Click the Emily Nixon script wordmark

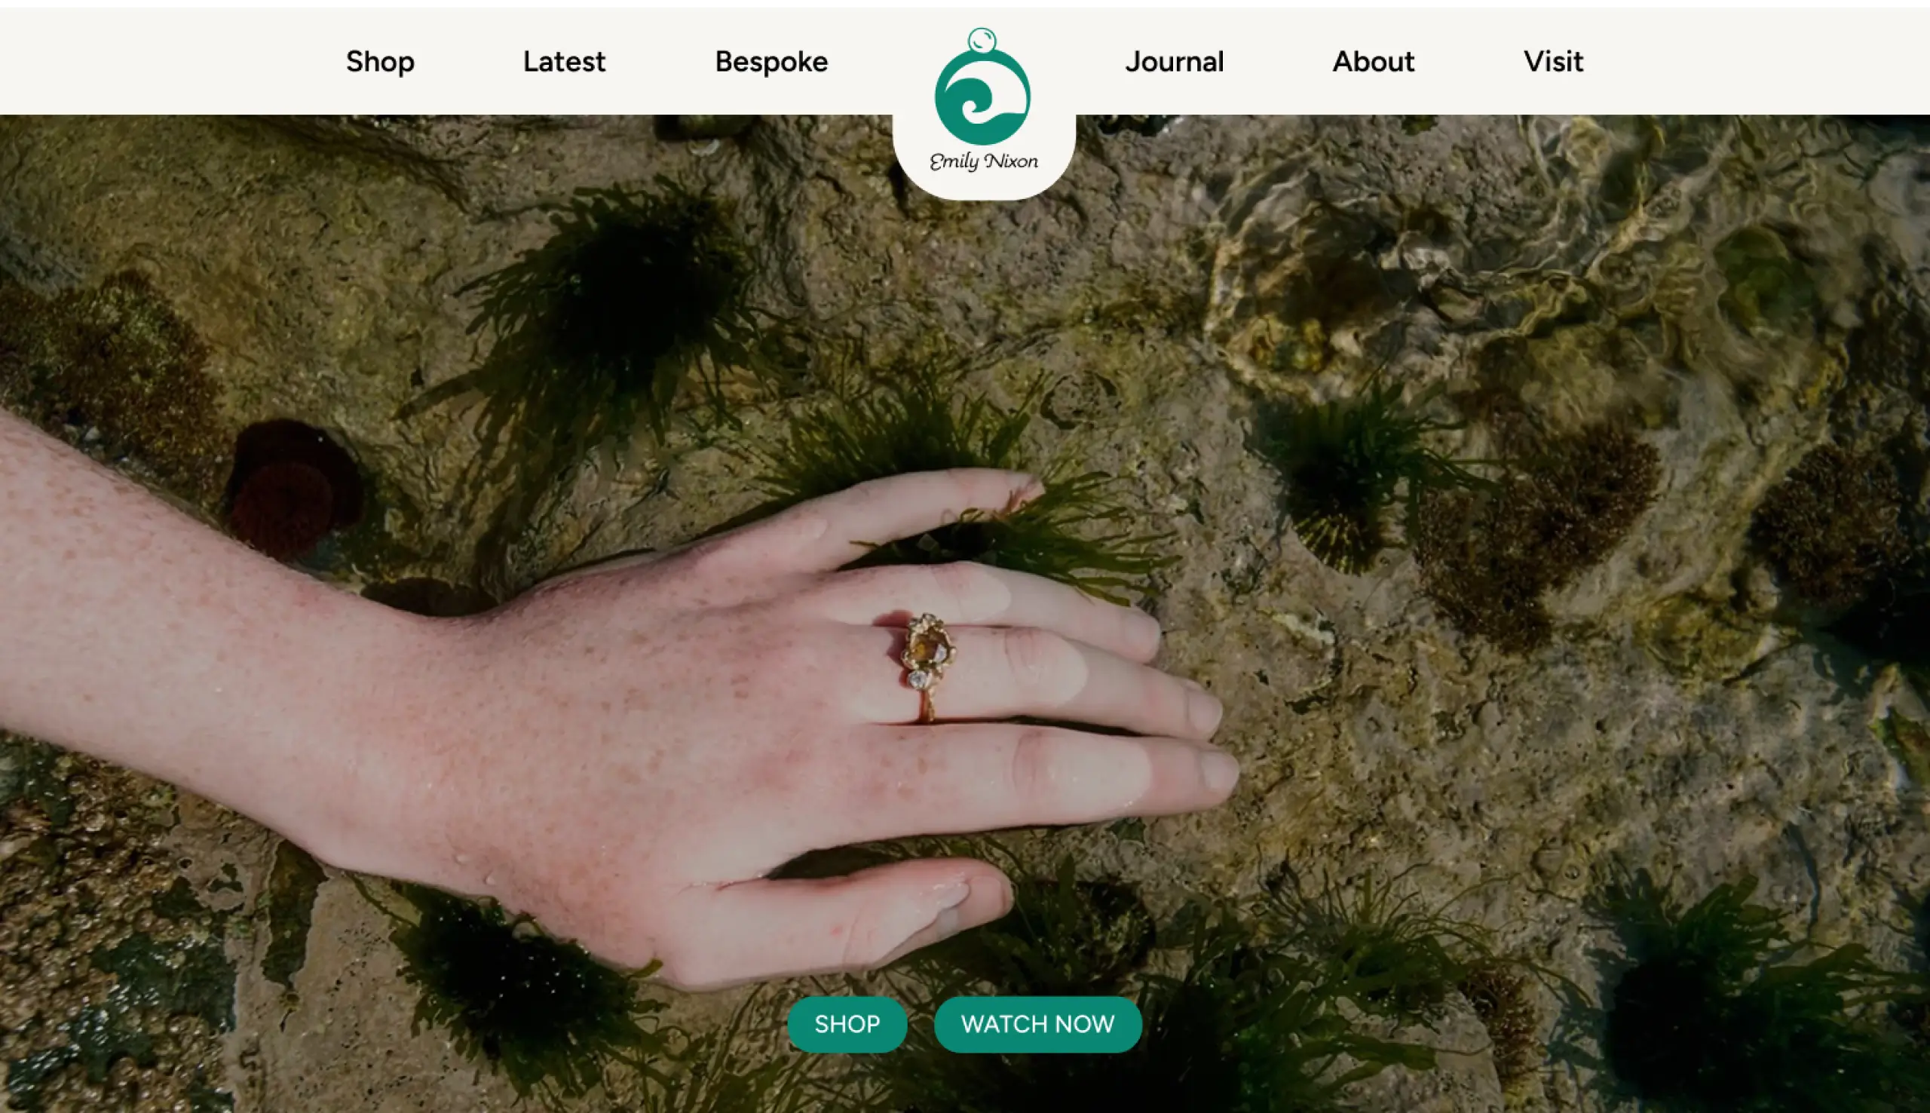(983, 161)
